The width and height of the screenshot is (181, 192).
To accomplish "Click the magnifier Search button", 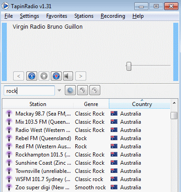I will pyautogui.click(x=70, y=90).
